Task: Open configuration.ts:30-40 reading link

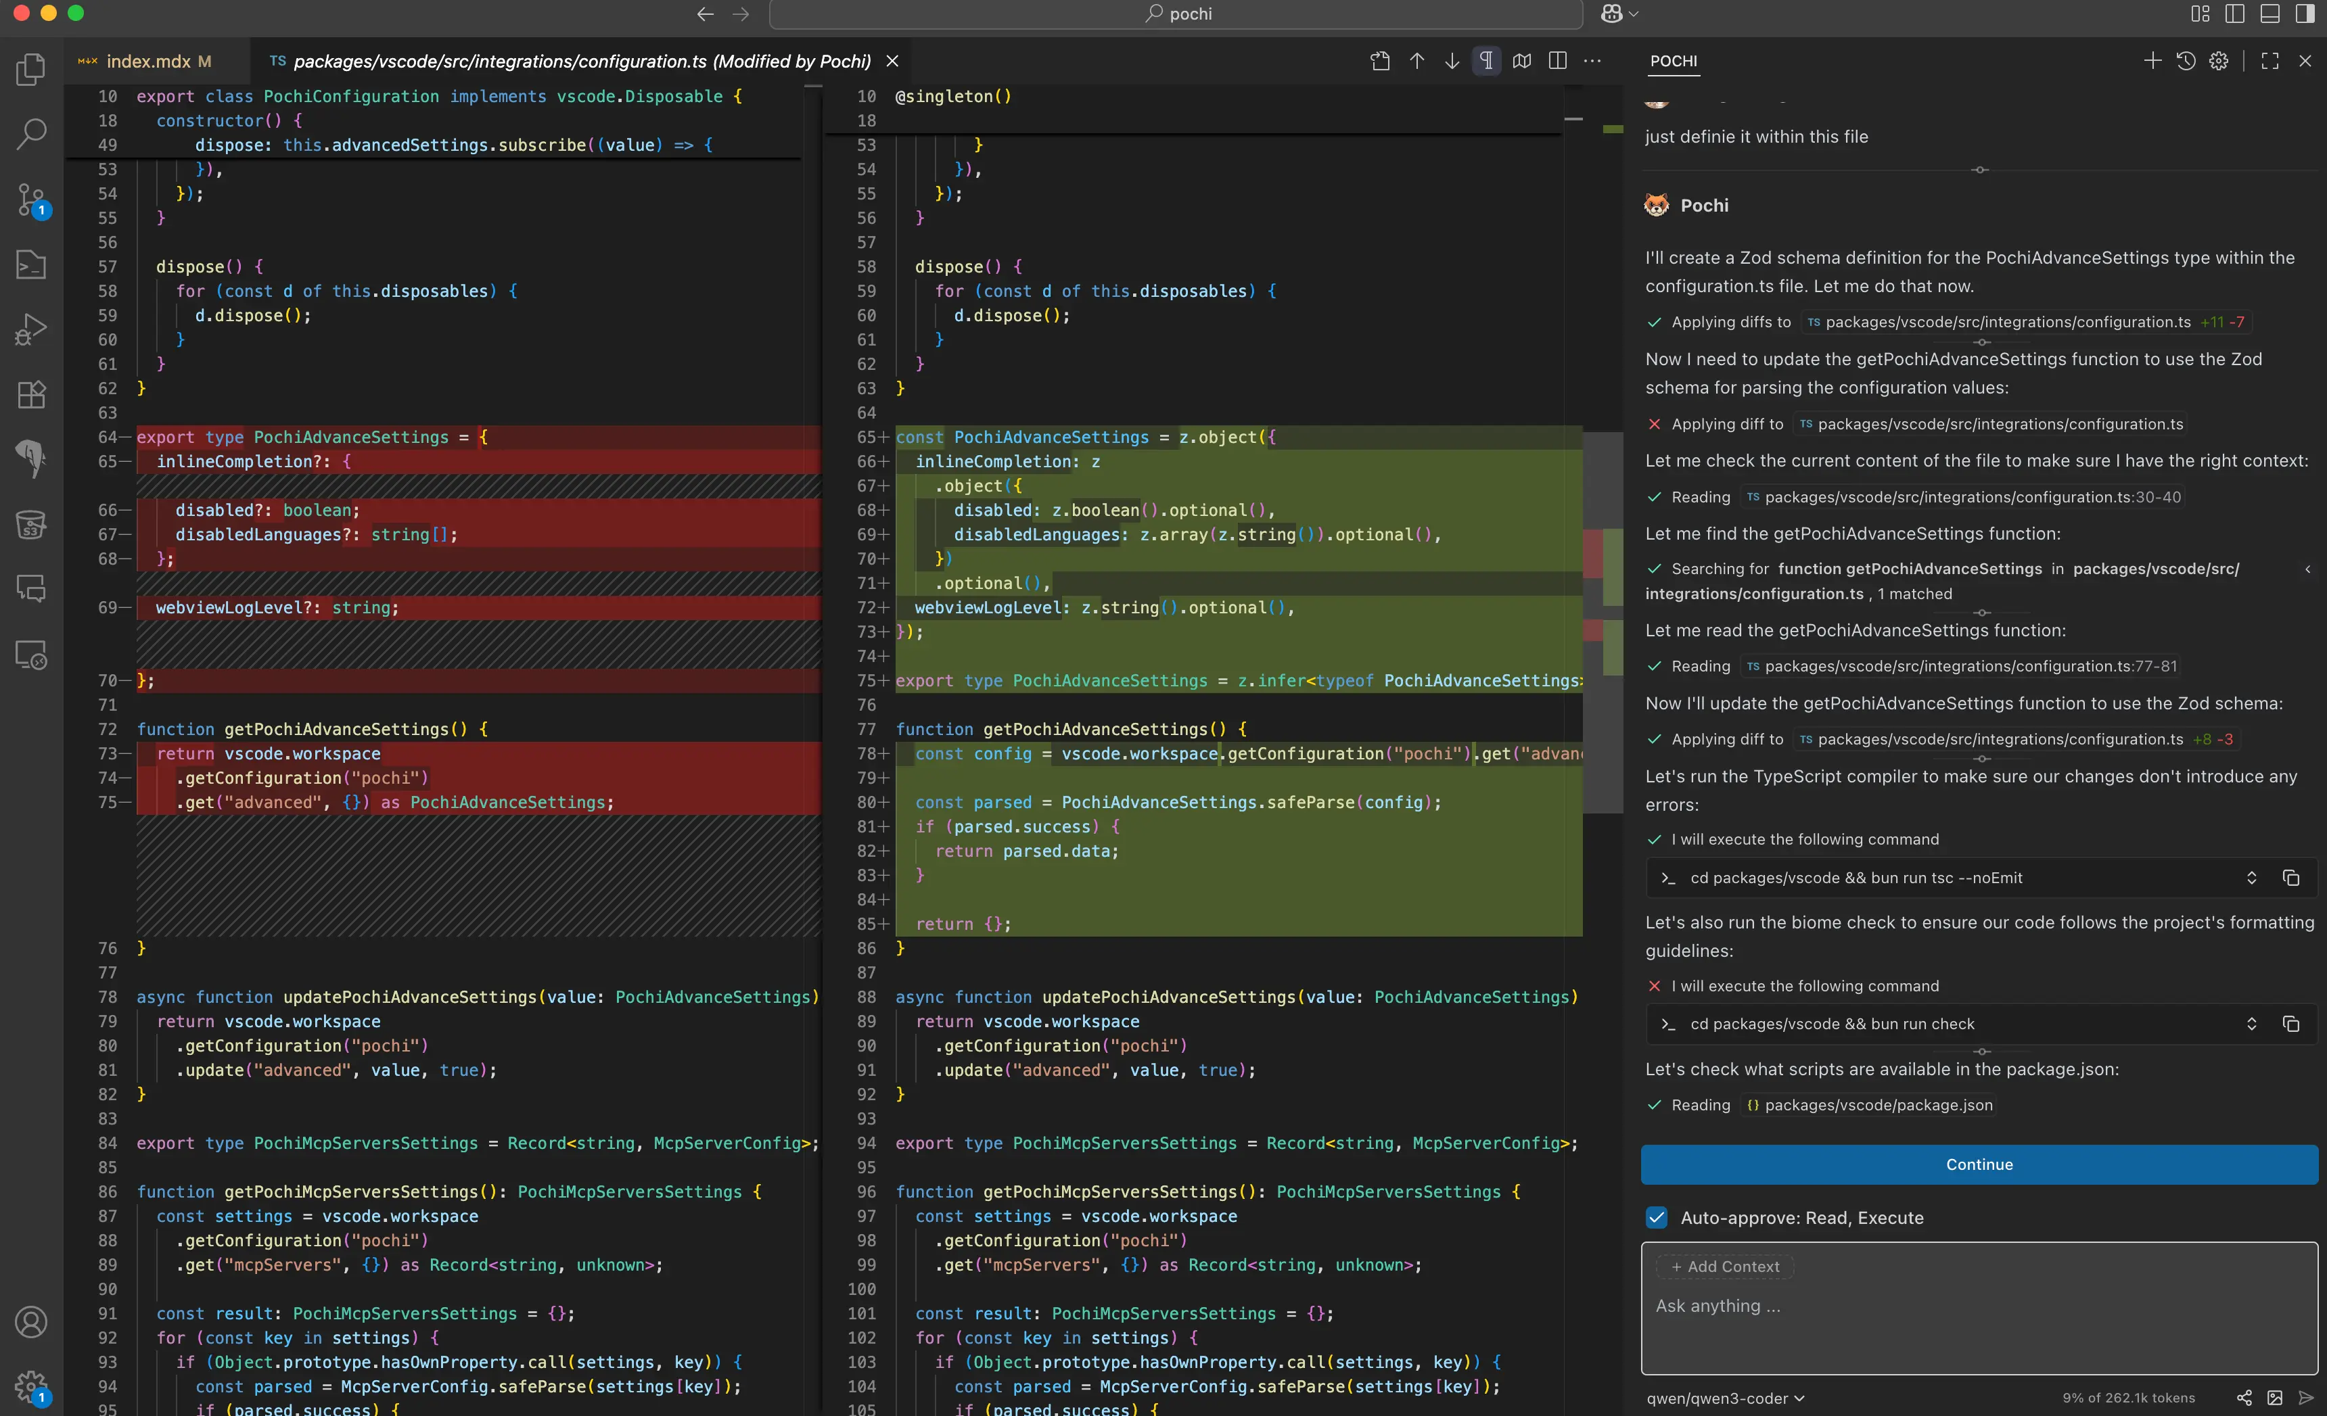Action: point(1962,498)
